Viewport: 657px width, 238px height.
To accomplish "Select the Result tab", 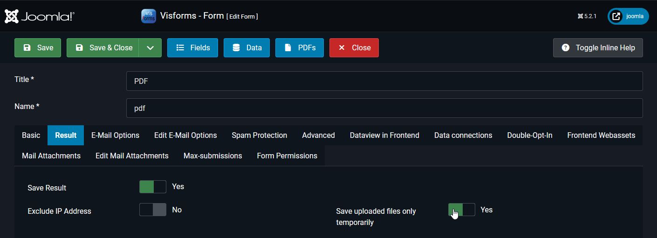I will pyautogui.click(x=66, y=135).
